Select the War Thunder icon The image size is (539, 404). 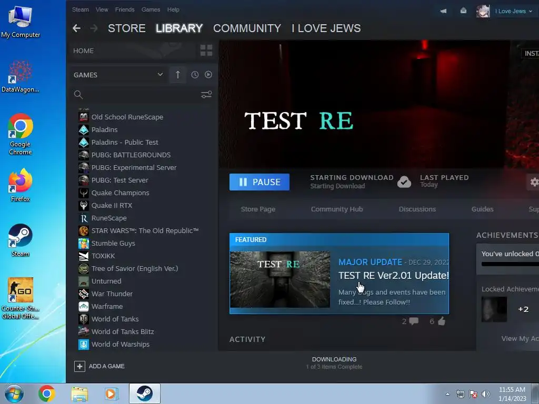point(84,294)
